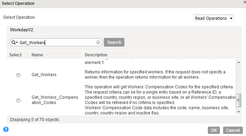The height and width of the screenshot is (136, 246).
Task: Click the scrollbar up arrow
Action: click(x=239, y=62)
